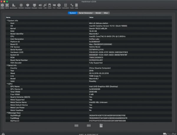This screenshot has width=177, height=135.
Task: Select the Board ID row
Action: (x=89, y=44)
